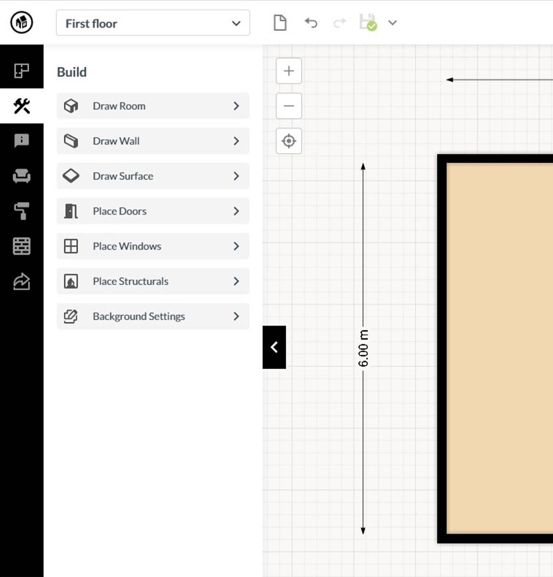The width and height of the screenshot is (553, 577).
Task: Click the share export arrow icon
Action: click(x=21, y=281)
